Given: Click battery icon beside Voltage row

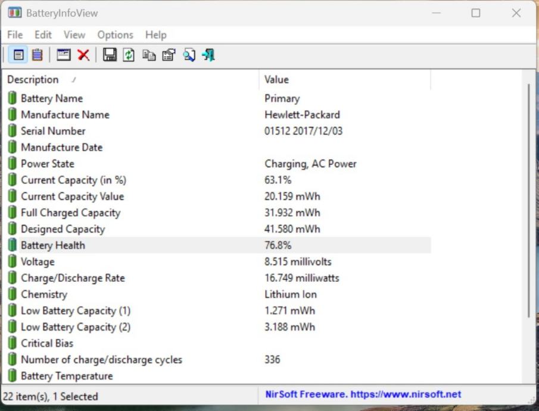Looking at the screenshot, I should pyautogui.click(x=13, y=261).
